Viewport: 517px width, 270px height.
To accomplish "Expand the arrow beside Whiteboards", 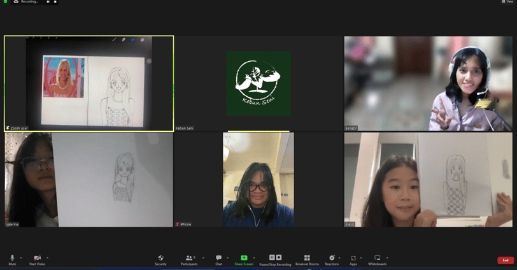I will pyautogui.click(x=387, y=258).
